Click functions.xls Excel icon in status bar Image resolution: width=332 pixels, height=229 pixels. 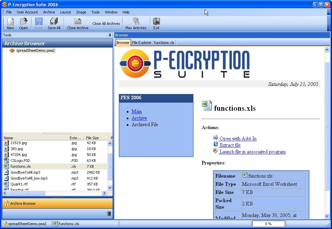55,223
